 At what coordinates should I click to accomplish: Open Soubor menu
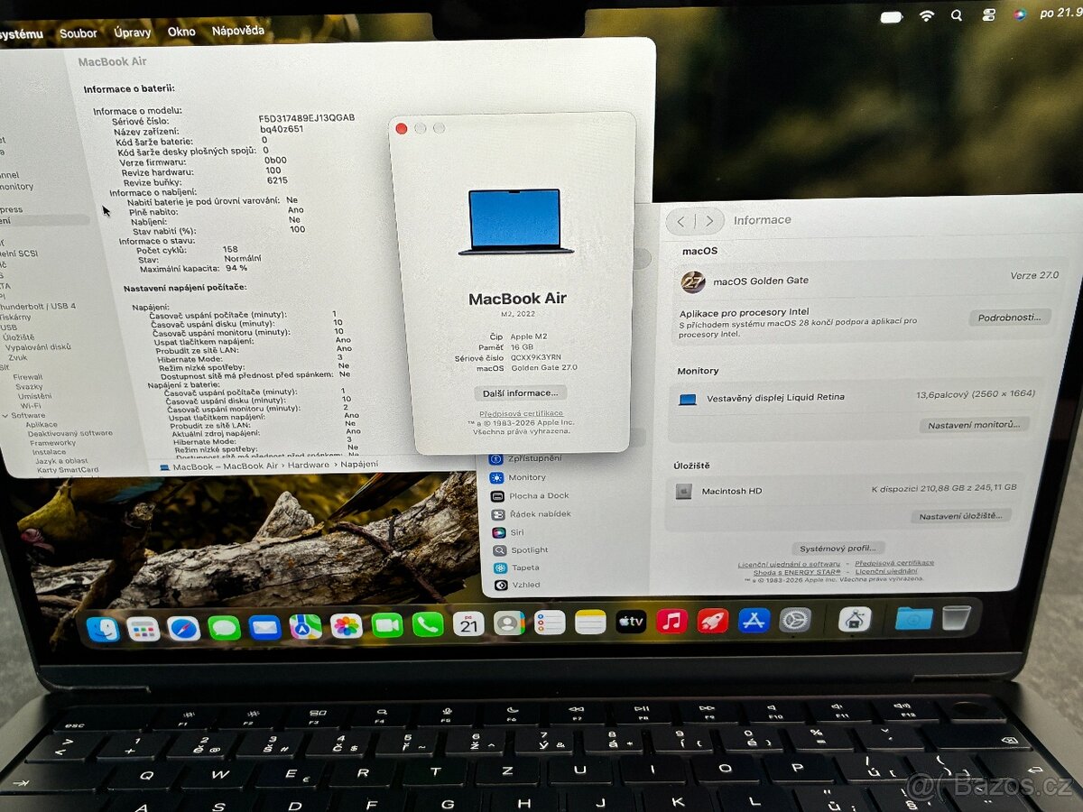[79, 33]
